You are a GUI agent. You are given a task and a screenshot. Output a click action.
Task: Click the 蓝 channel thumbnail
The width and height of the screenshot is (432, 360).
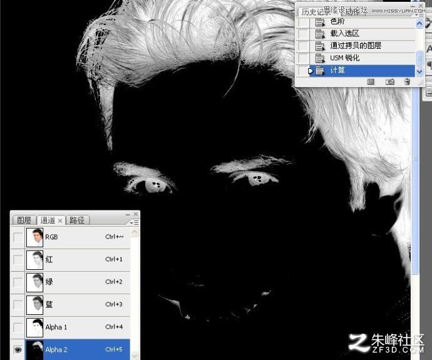[34, 305]
